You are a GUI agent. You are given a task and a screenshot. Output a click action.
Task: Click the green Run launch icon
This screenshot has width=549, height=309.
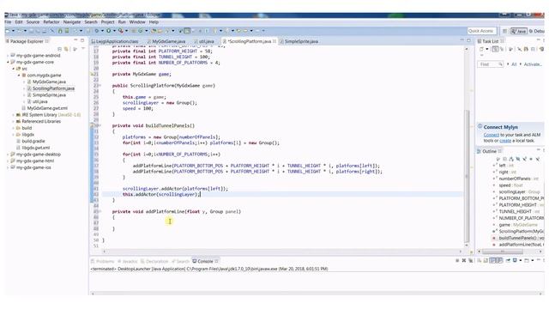coord(109,31)
